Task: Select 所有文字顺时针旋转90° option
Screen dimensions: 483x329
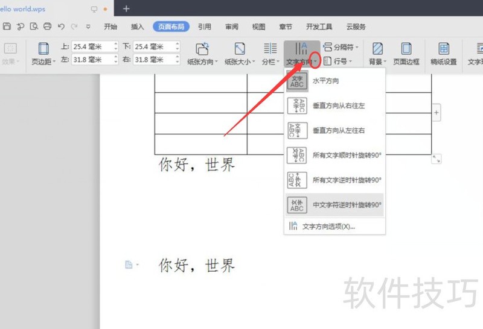Action: 335,155
